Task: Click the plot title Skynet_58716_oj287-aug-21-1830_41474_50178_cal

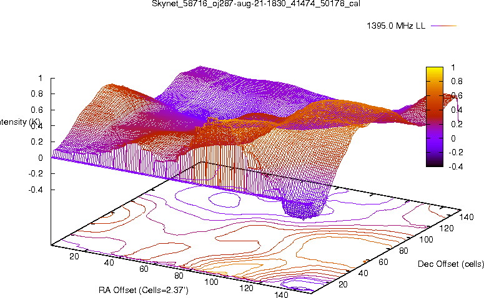Action: 256,4
